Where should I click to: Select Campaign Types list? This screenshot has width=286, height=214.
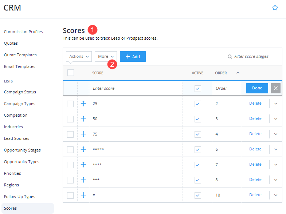pos(20,104)
